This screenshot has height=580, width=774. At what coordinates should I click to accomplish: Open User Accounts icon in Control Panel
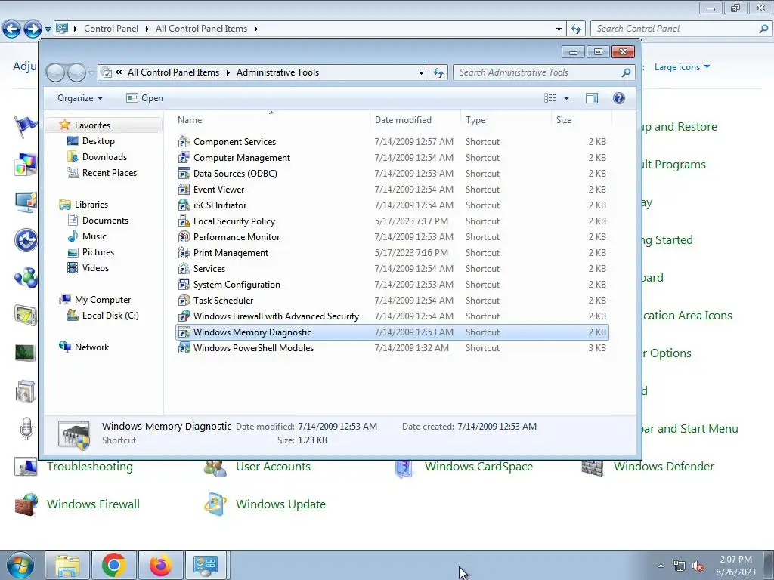coord(215,467)
